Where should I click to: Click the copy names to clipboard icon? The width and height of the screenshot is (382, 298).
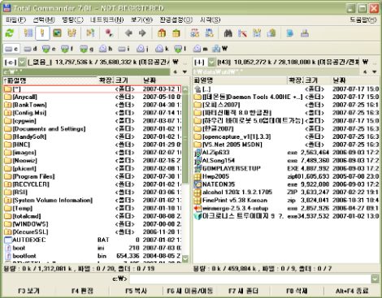coord(271,33)
